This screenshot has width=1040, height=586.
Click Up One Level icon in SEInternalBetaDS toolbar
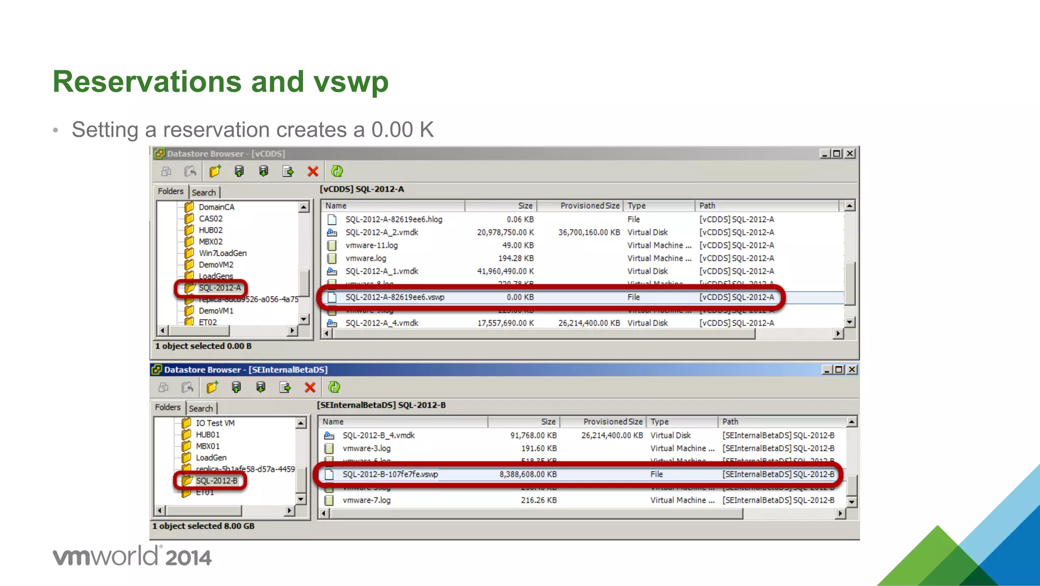coord(187,387)
